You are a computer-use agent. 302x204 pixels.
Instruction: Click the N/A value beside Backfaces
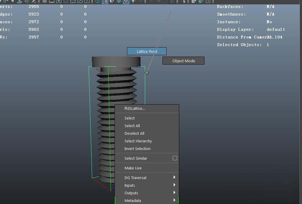click(x=271, y=7)
